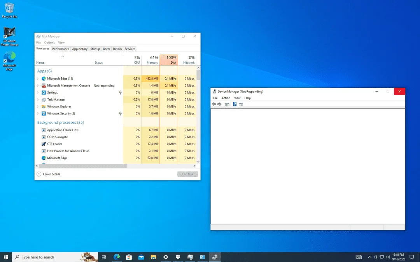Expand the Task Manager process row
The height and width of the screenshot is (262, 420).
(x=38, y=99)
